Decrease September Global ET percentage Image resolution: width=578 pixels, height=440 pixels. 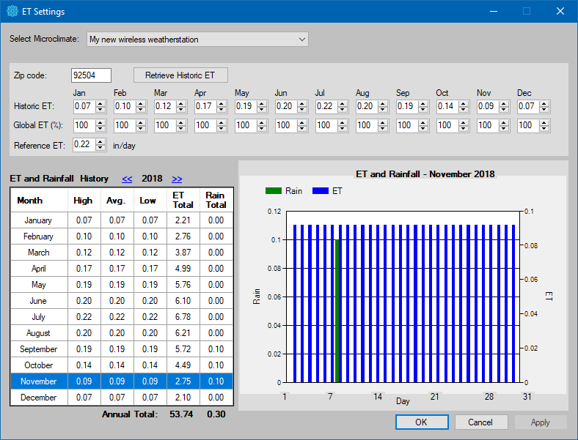click(423, 129)
